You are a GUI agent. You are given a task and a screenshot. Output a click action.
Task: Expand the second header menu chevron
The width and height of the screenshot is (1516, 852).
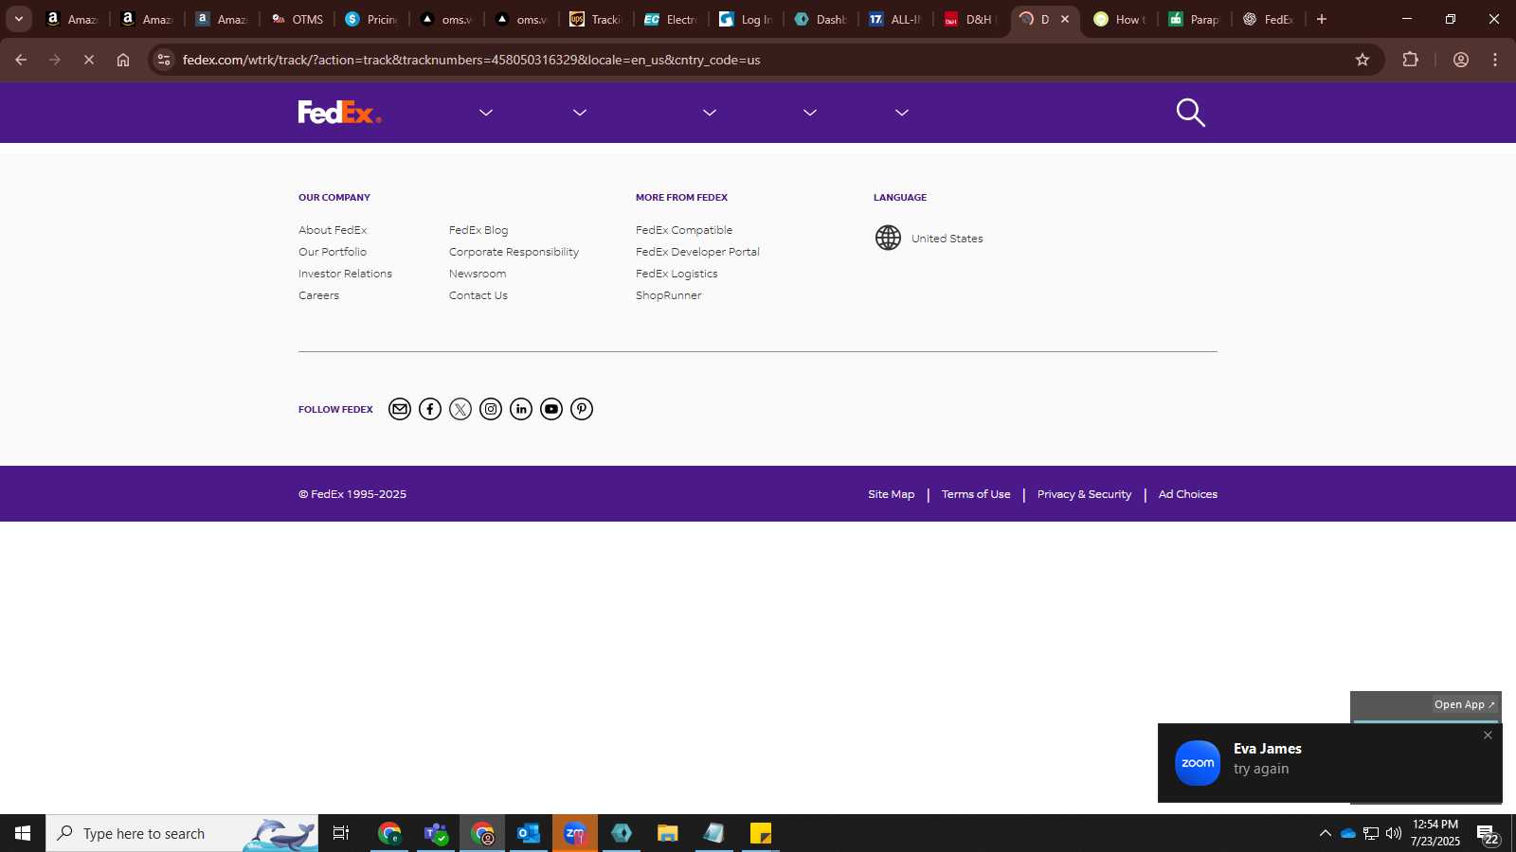coord(580,113)
